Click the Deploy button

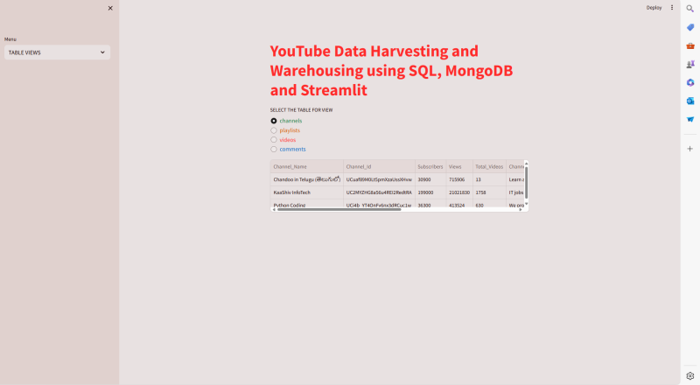pyautogui.click(x=654, y=8)
